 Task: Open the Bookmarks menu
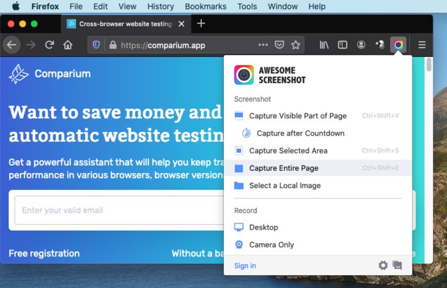(205, 6)
